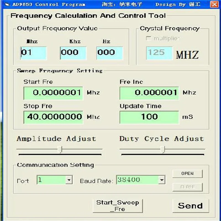Click the CLOSE port button
The image size is (221, 221).
188,187
